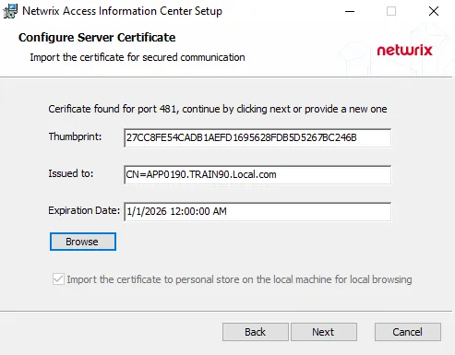Toggle import certificate to personal store checkbox
The width and height of the screenshot is (455, 355).
pos(58,279)
